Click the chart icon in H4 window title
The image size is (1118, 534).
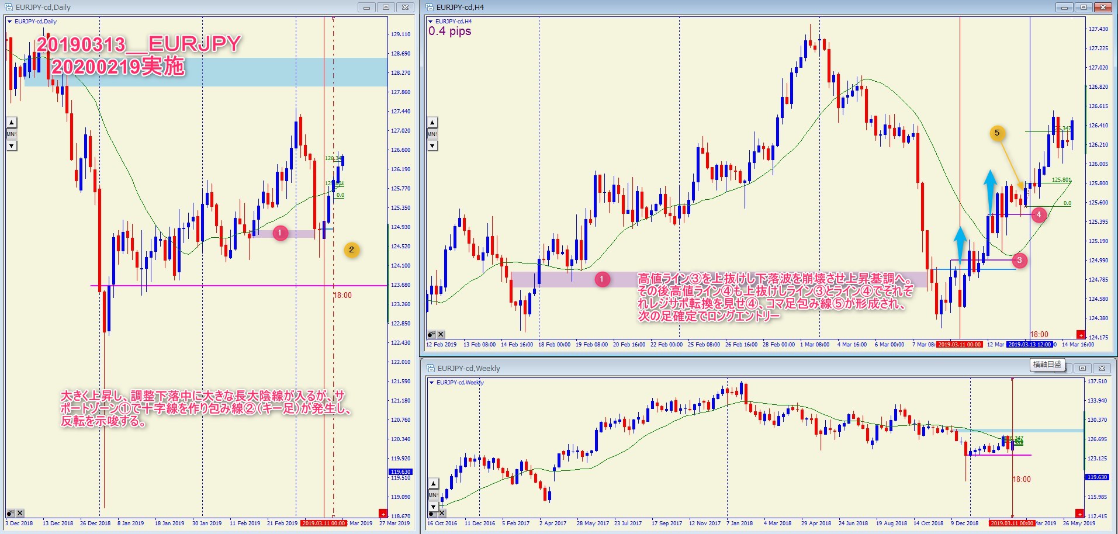(430, 7)
